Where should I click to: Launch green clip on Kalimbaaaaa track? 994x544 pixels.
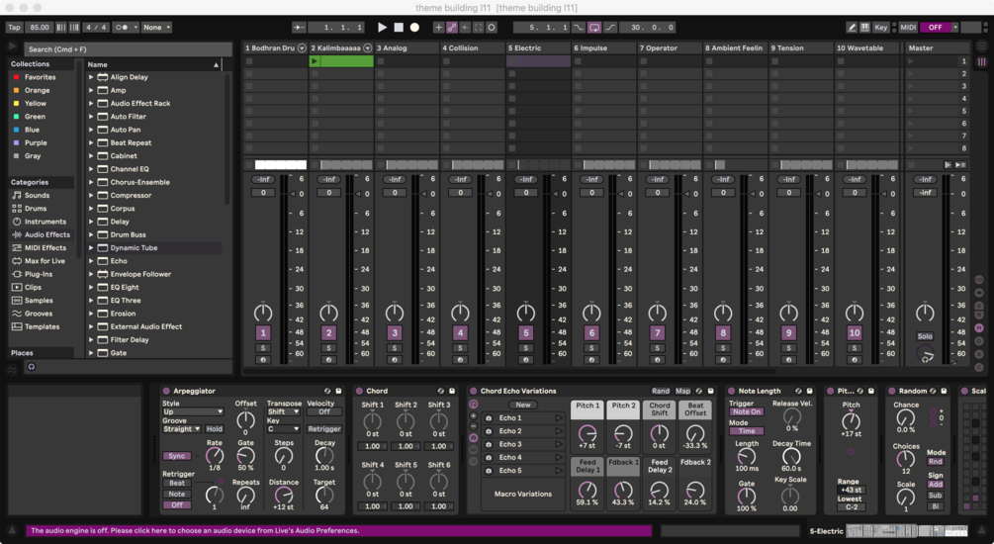(x=315, y=61)
